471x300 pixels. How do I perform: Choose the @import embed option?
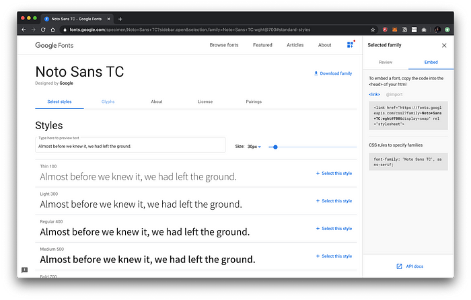(394, 94)
